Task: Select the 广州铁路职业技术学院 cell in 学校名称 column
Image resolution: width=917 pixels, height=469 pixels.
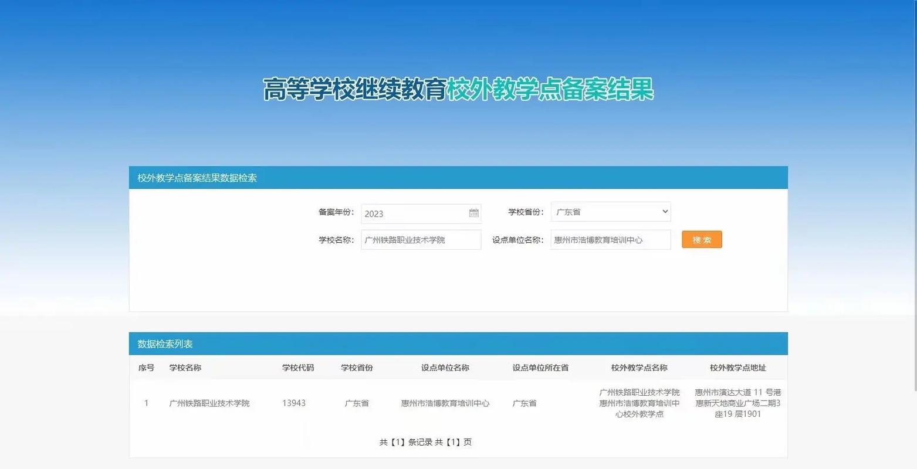Action: click(x=209, y=403)
